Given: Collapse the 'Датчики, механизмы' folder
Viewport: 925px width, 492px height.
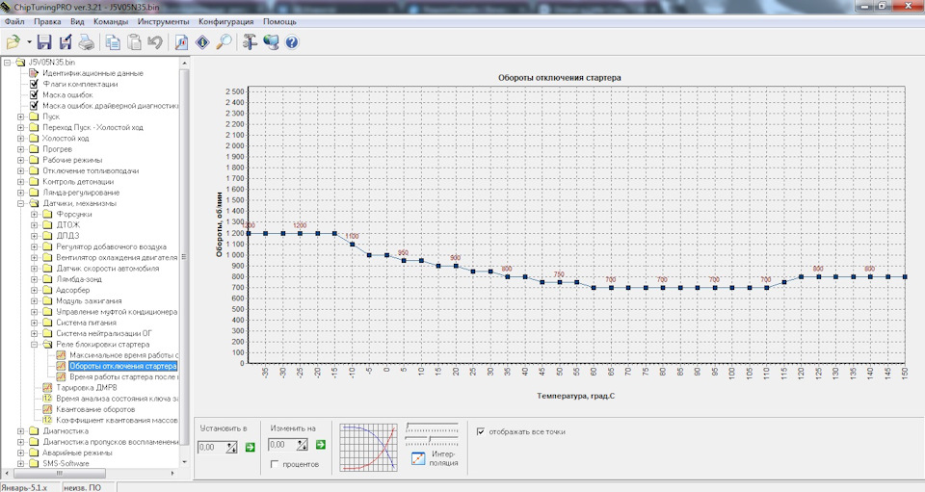Looking at the screenshot, I should click(20, 203).
